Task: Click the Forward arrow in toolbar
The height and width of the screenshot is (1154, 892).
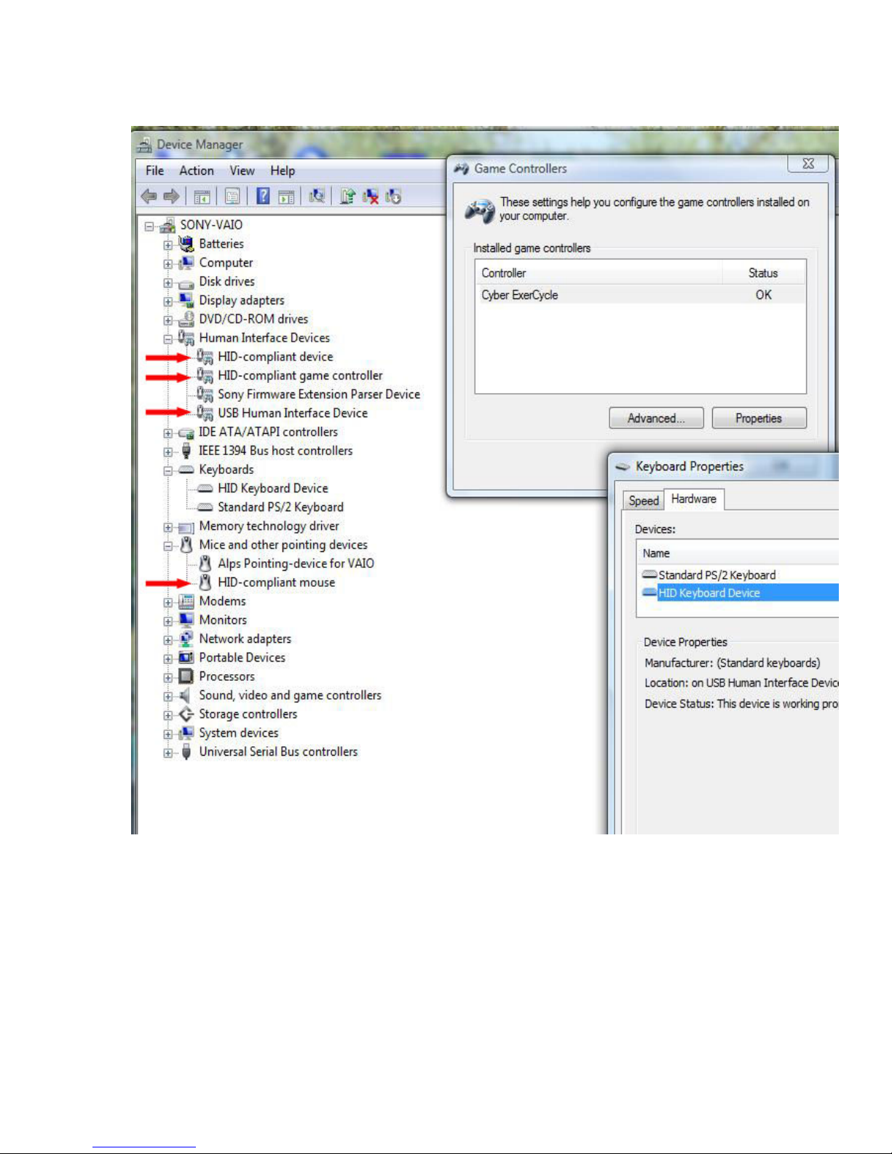Action: click(x=172, y=196)
